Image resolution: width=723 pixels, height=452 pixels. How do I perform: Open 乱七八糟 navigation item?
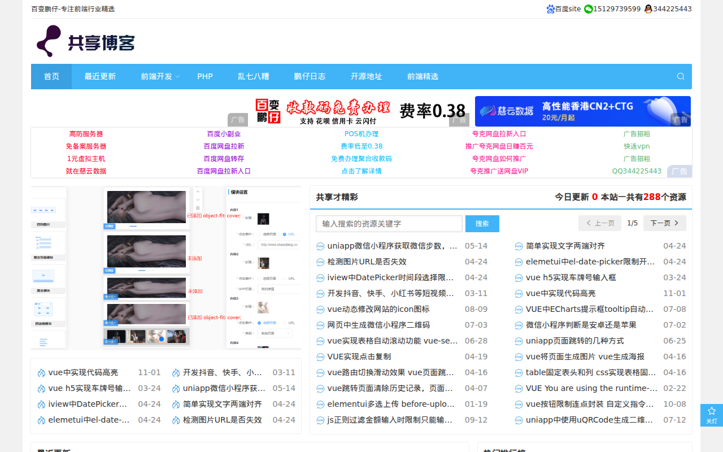(x=254, y=76)
